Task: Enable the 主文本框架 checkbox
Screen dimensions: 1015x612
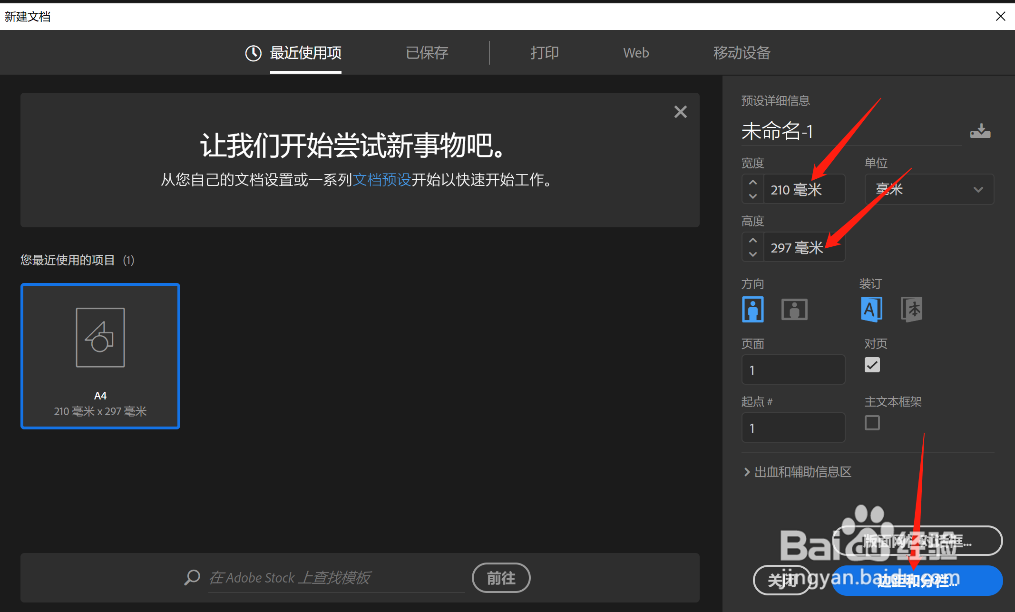Action: pyautogui.click(x=872, y=423)
